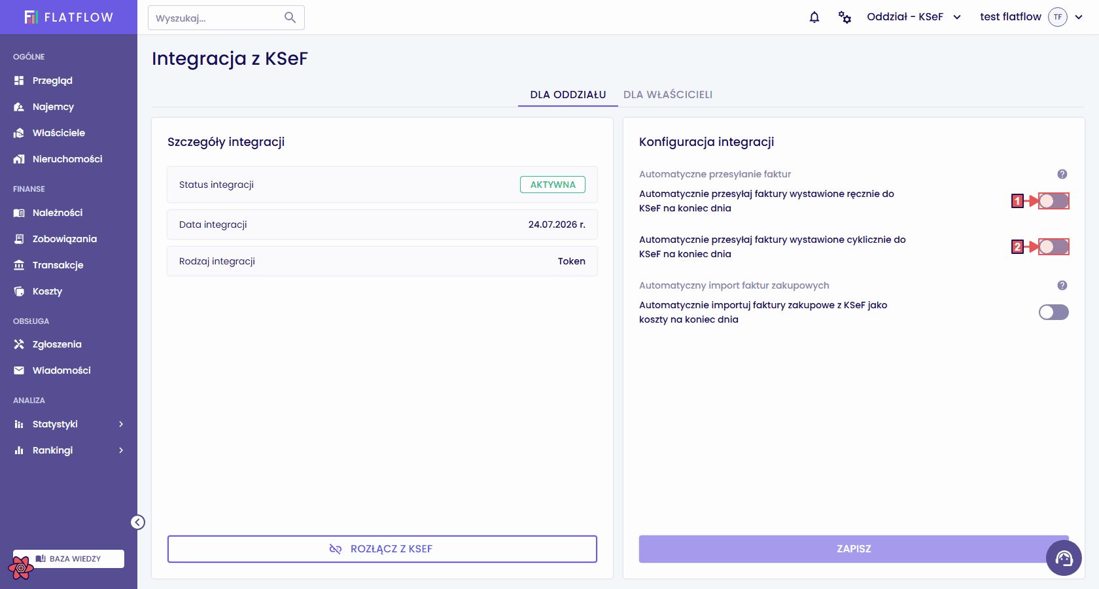Viewport: 1099px width, 589px height.
Task: Navigate to Nieruchomości section
Action: [x=69, y=159]
